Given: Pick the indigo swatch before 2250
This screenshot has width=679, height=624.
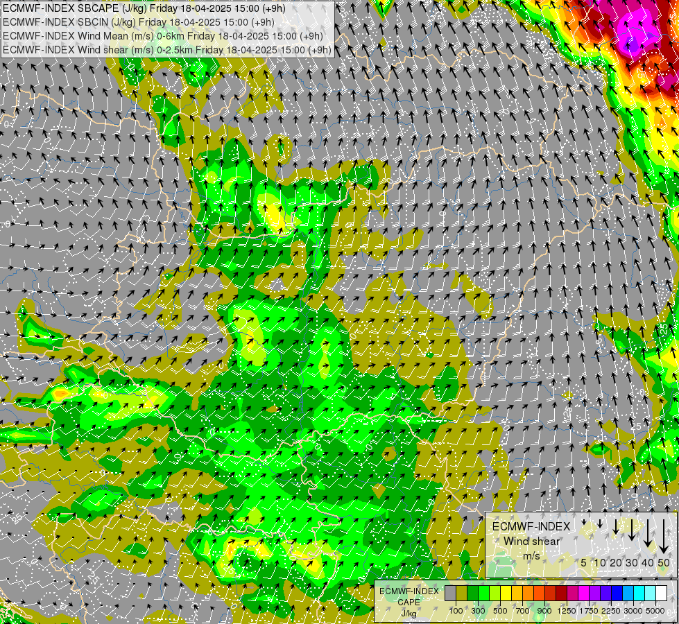Looking at the screenshot, I should [605, 593].
